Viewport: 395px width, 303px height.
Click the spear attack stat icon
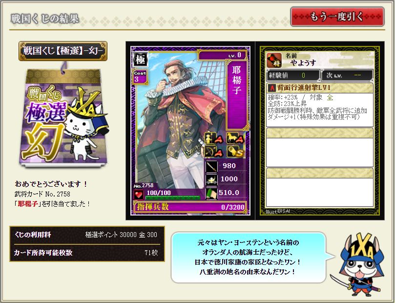211,166
